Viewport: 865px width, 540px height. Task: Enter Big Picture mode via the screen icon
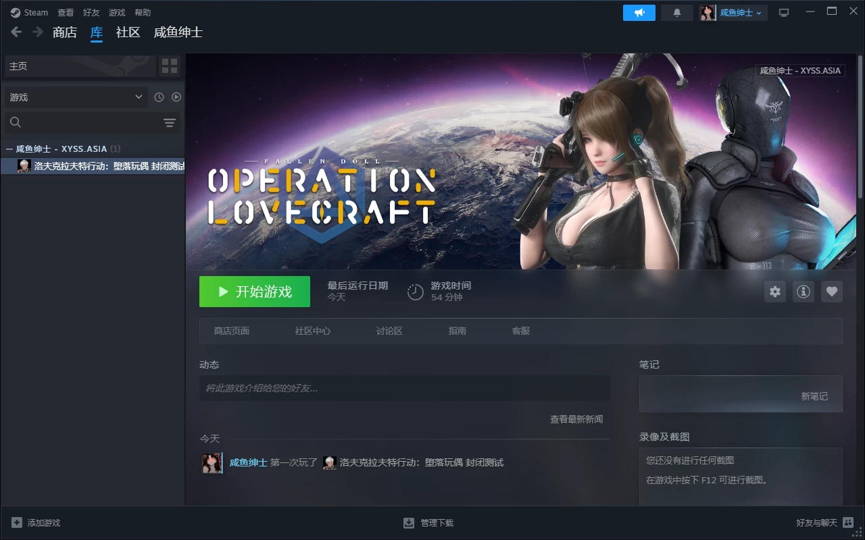[x=783, y=11]
